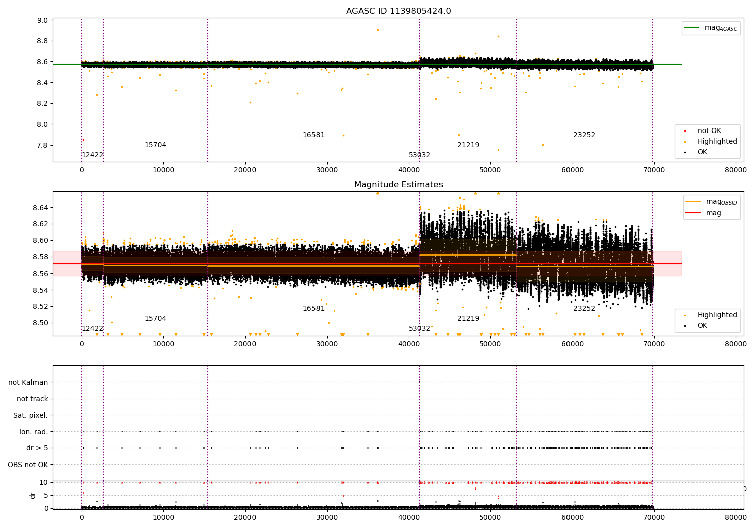Click obsid label 21219 in top plot
This screenshot has height=529, width=756.
468,145
